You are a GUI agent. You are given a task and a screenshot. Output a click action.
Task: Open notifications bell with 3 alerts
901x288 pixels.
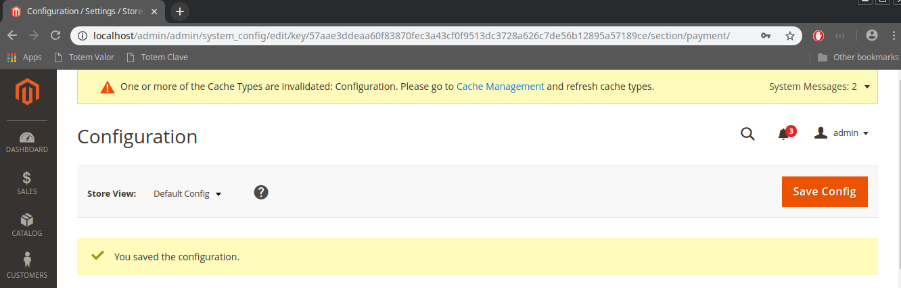pyautogui.click(x=784, y=134)
